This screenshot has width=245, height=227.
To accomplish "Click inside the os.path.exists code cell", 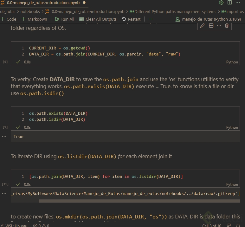I will click(x=125, y=116).
